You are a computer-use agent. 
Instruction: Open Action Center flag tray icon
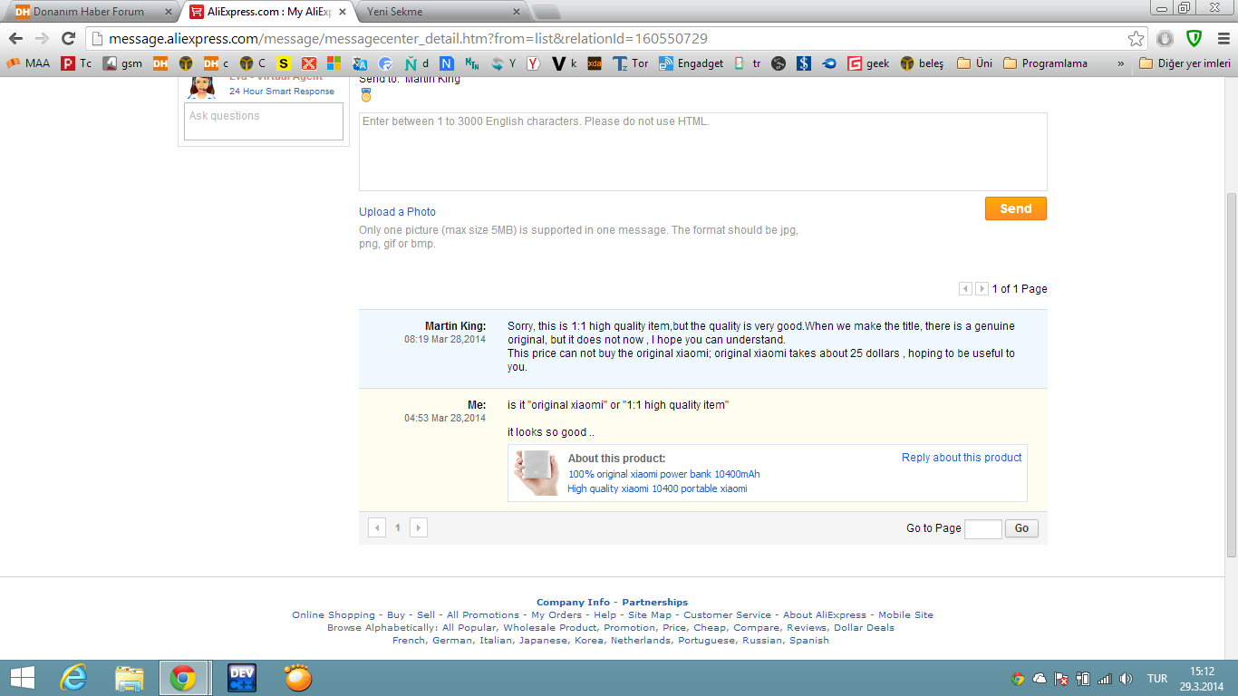(1060, 678)
